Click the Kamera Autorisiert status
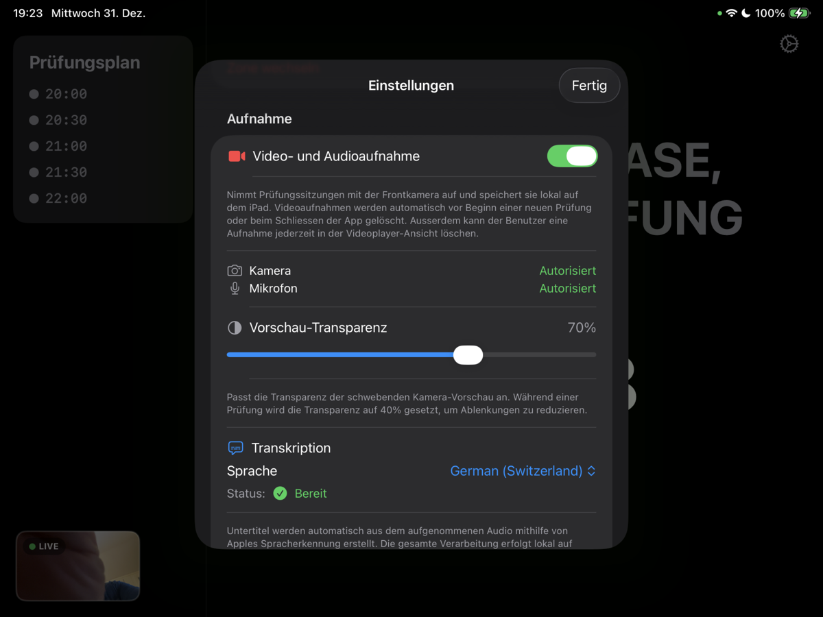 point(567,271)
